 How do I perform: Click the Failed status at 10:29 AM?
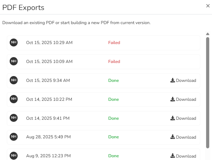point(114,43)
